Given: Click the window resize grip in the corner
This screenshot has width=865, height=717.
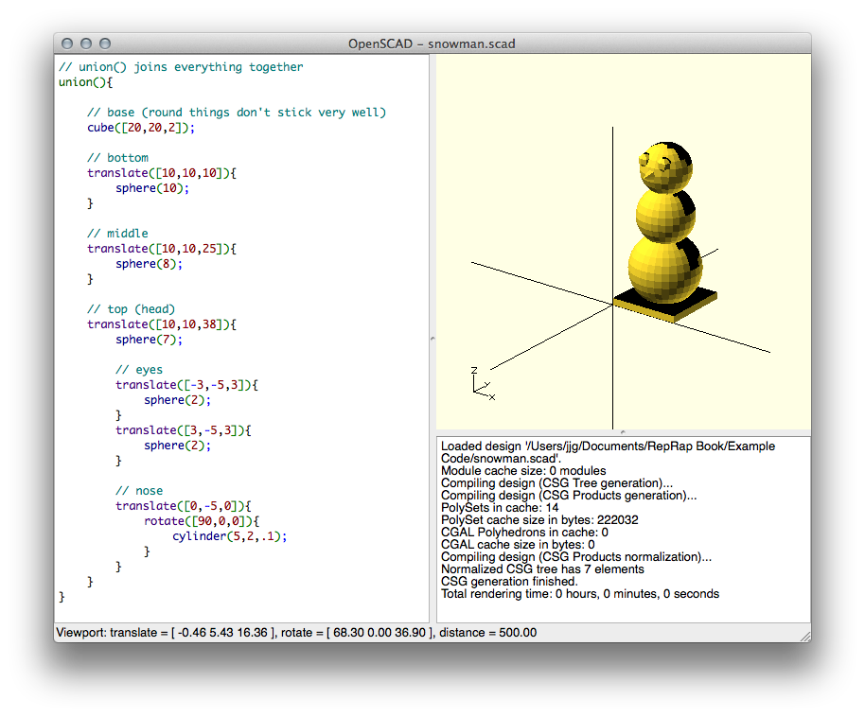Looking at the screenshot, I should 804,636.
